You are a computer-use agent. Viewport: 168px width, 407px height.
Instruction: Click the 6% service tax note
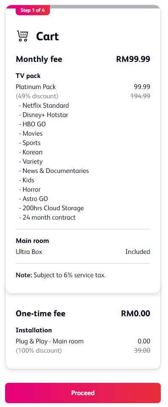click(x=61, y=275)
